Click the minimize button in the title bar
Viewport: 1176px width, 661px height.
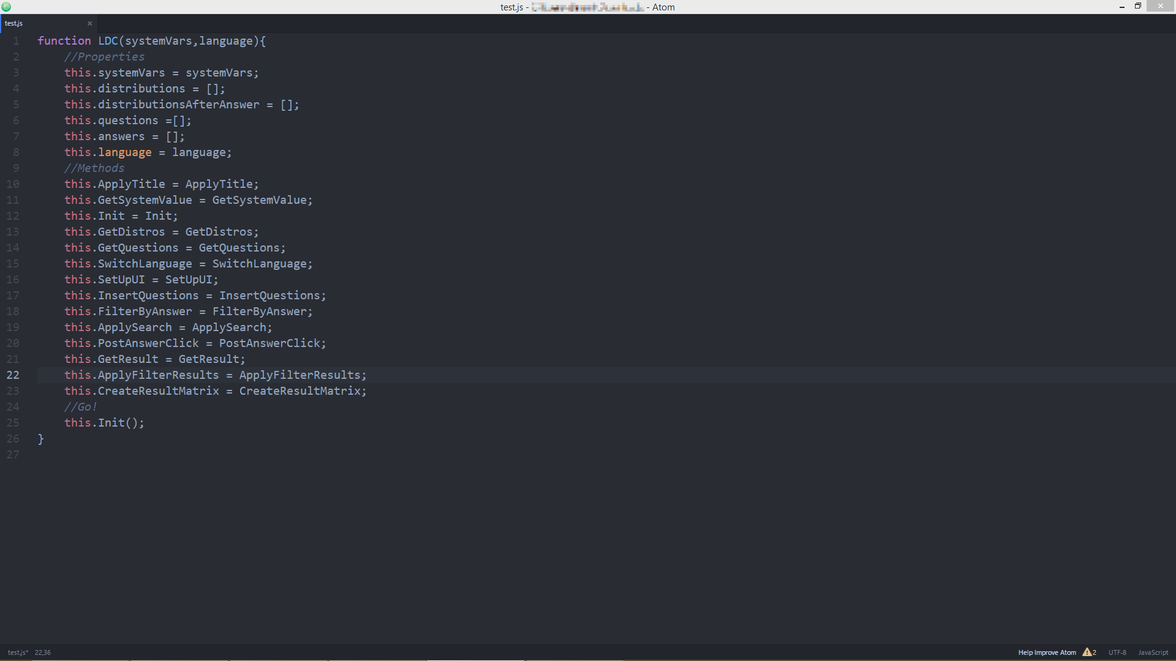click(x=1121, y=6)
